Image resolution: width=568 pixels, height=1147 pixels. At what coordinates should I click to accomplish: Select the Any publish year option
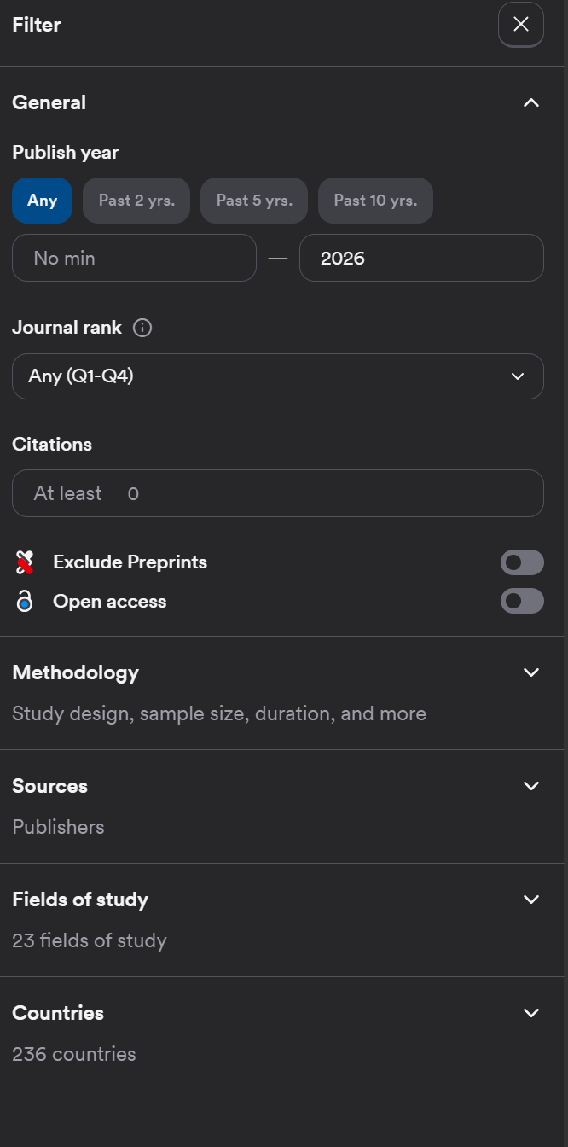tap(42, 201)
